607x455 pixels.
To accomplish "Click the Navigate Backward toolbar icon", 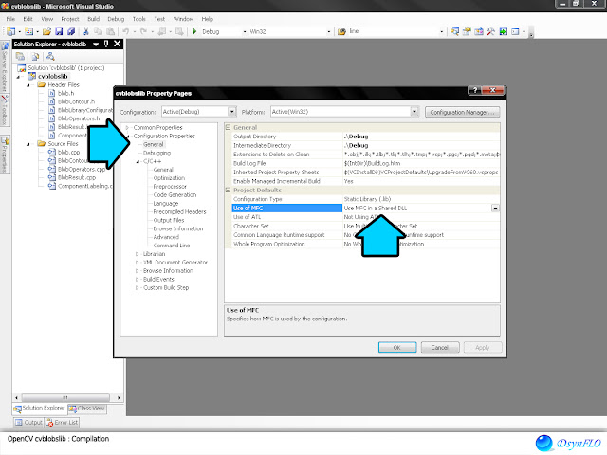I will coord(162,31).
